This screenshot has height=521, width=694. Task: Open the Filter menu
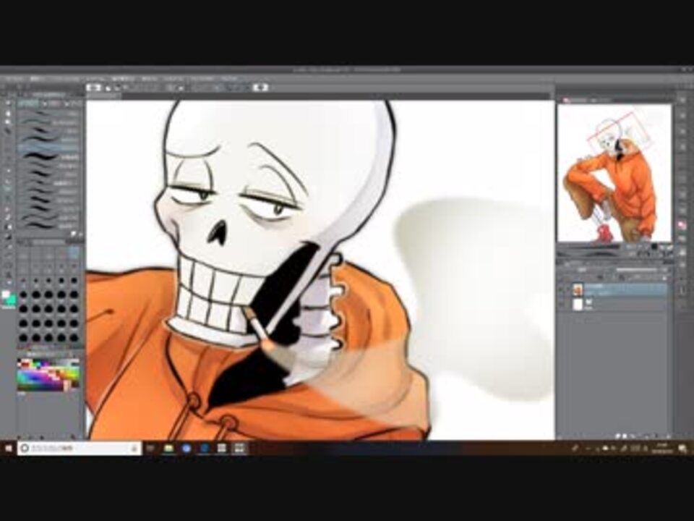coord(173,78)
